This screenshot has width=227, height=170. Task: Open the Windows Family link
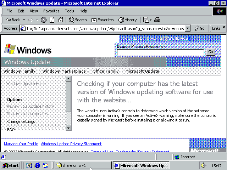tap(19, 71)
